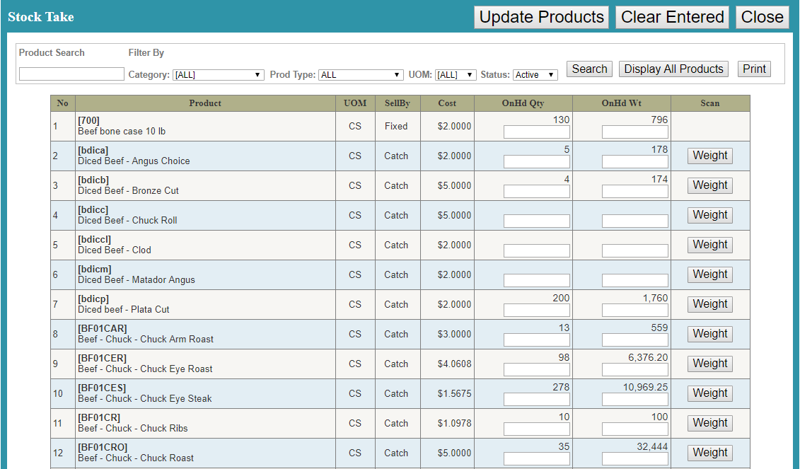Image resolution: width=800 pixels, height=469 pixels.
Task: Click Weight button for Chuck Eye Roast
Action: point(709,364)
